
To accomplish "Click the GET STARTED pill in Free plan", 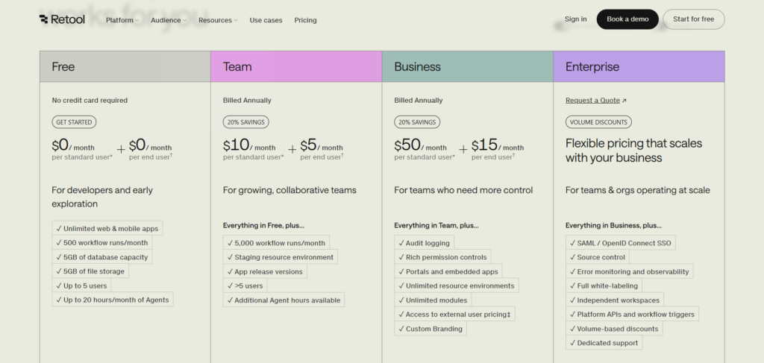I will tap(74, 121).
